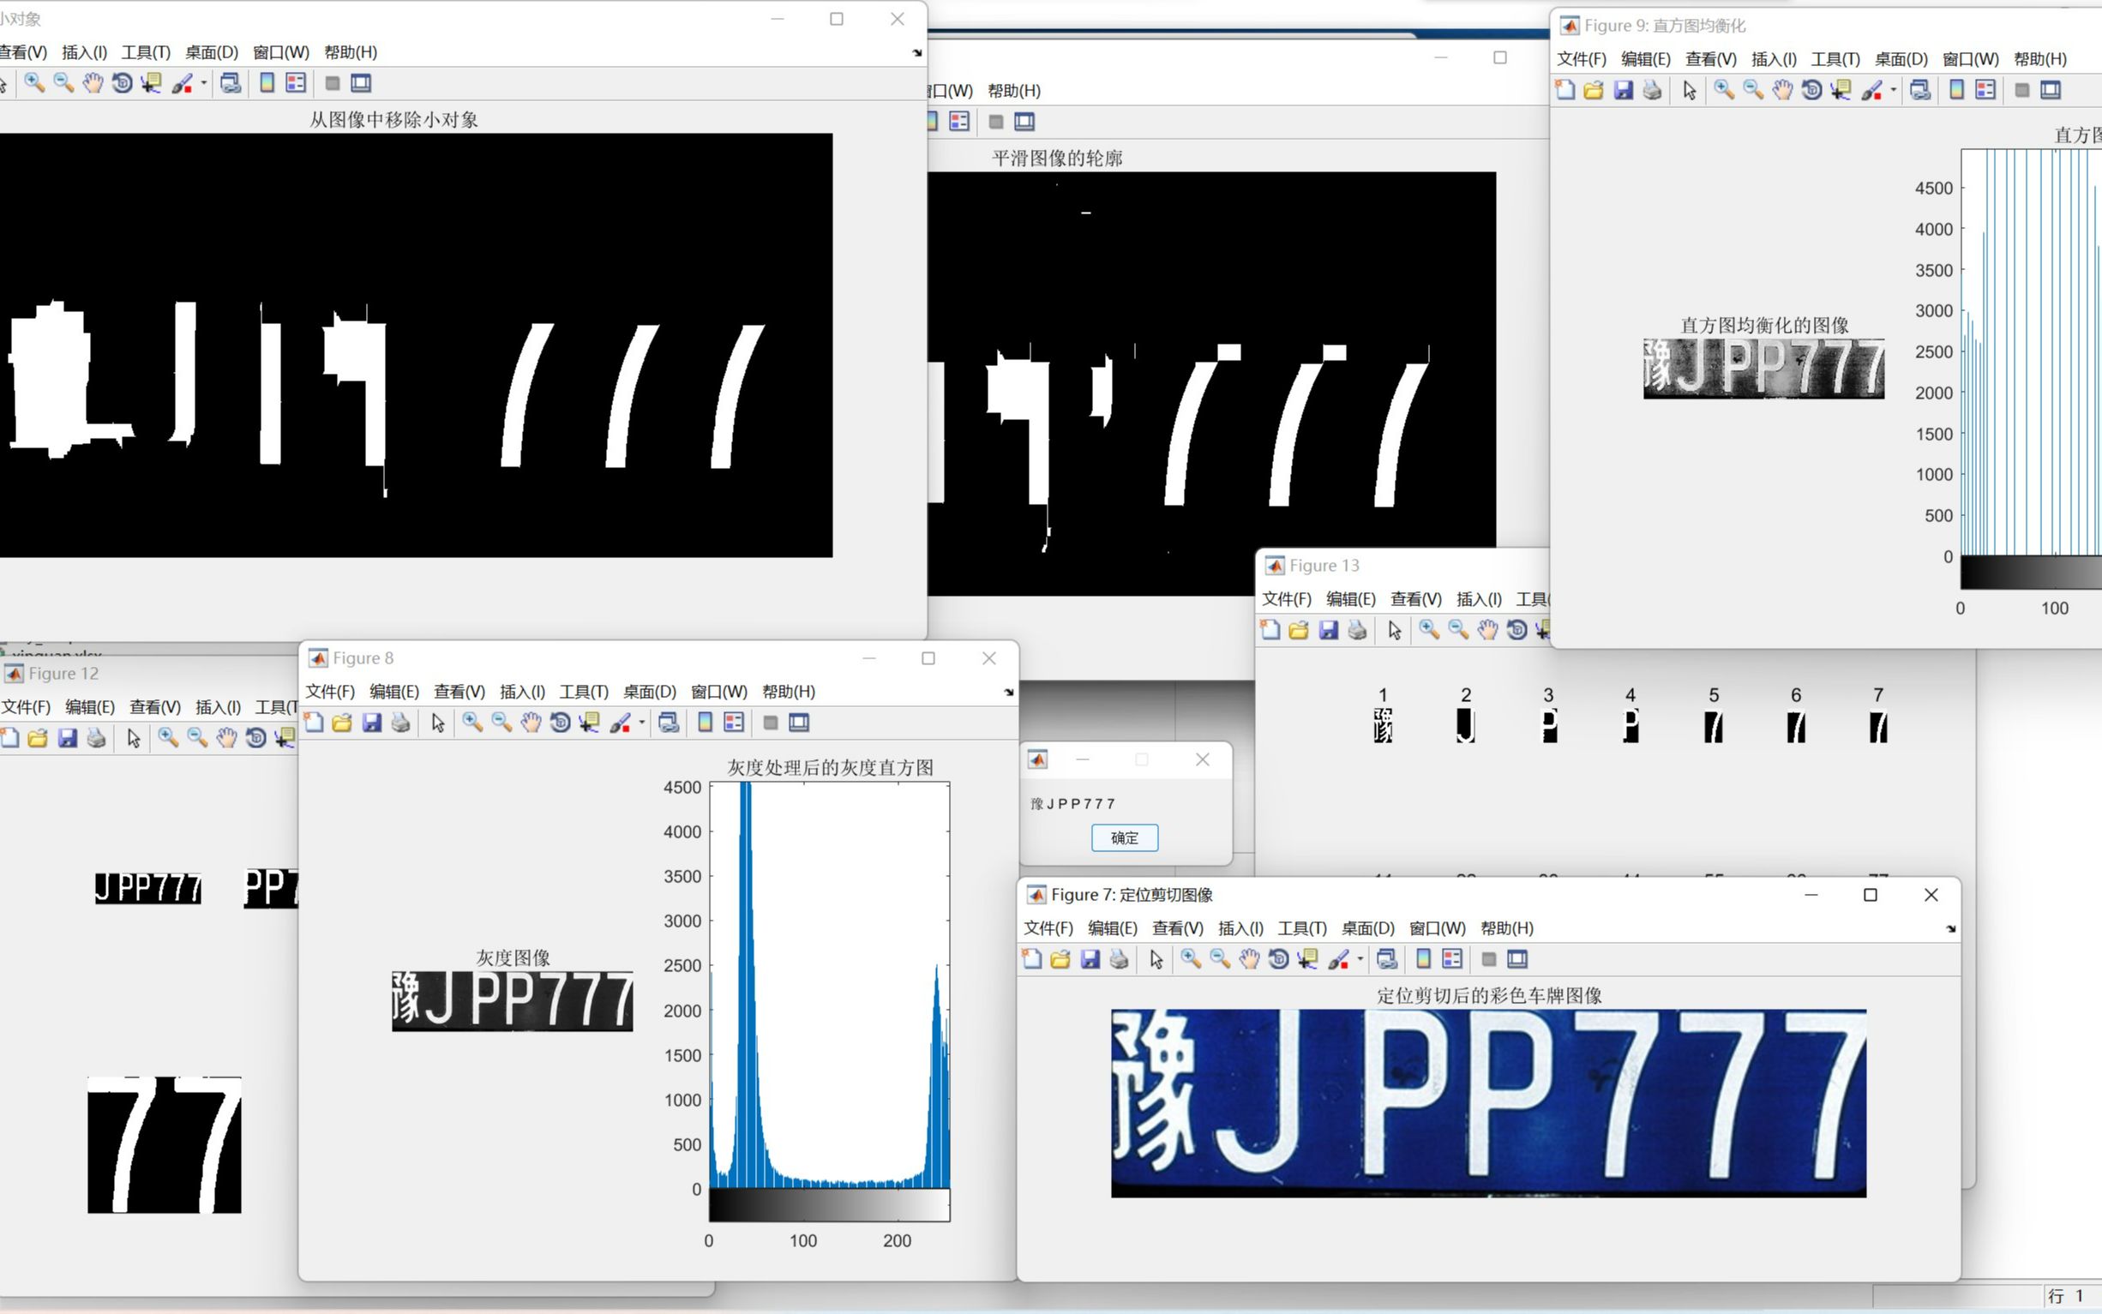Toggle Zoom In tool in Figure 8
The height and width of the screenshot is (1314, 2102).
[471, 723]
